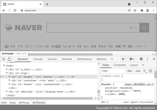Click the Naver search magnifier button
Screen dimensions: 157x110
(144, 28)
